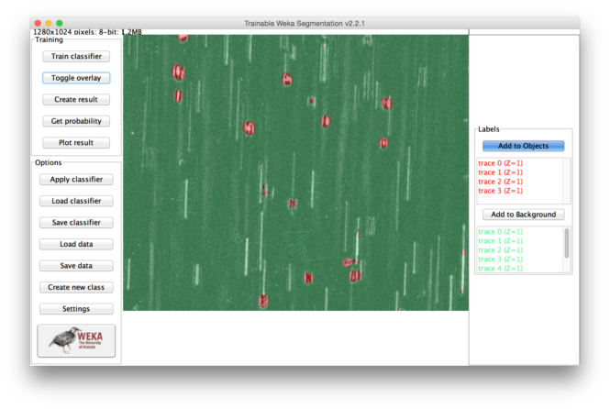Click the WEKA bird logo button
This screenshot has width=610, height=409.
coord(76,340)
